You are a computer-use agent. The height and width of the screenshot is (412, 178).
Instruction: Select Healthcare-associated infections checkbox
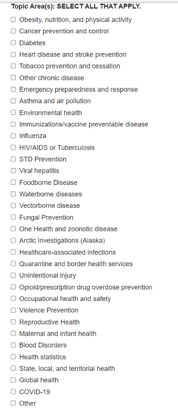(x=13, y=252)
